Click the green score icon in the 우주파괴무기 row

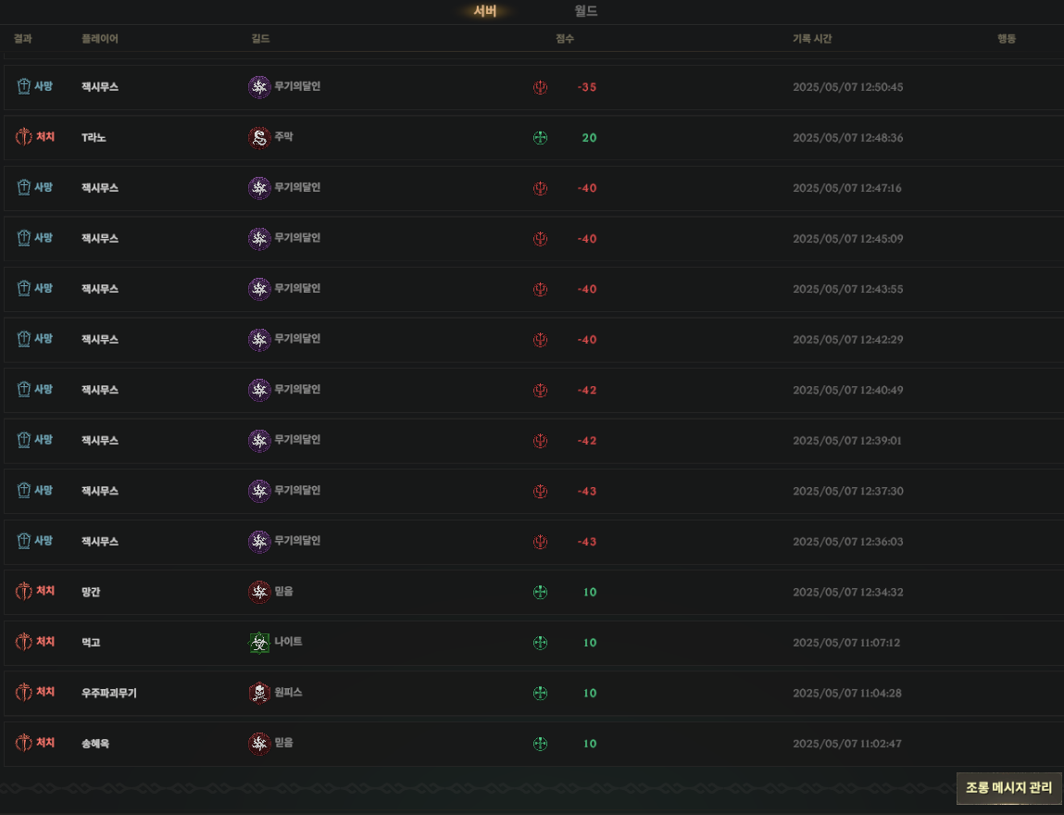click(540, 693)
